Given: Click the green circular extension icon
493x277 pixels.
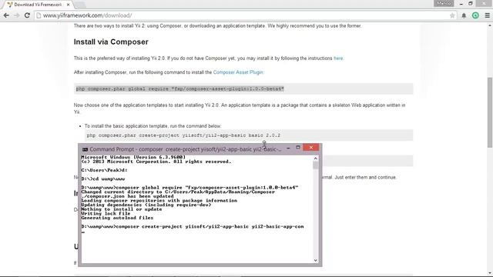Looking at the screenshot, I should coord(475,15).
